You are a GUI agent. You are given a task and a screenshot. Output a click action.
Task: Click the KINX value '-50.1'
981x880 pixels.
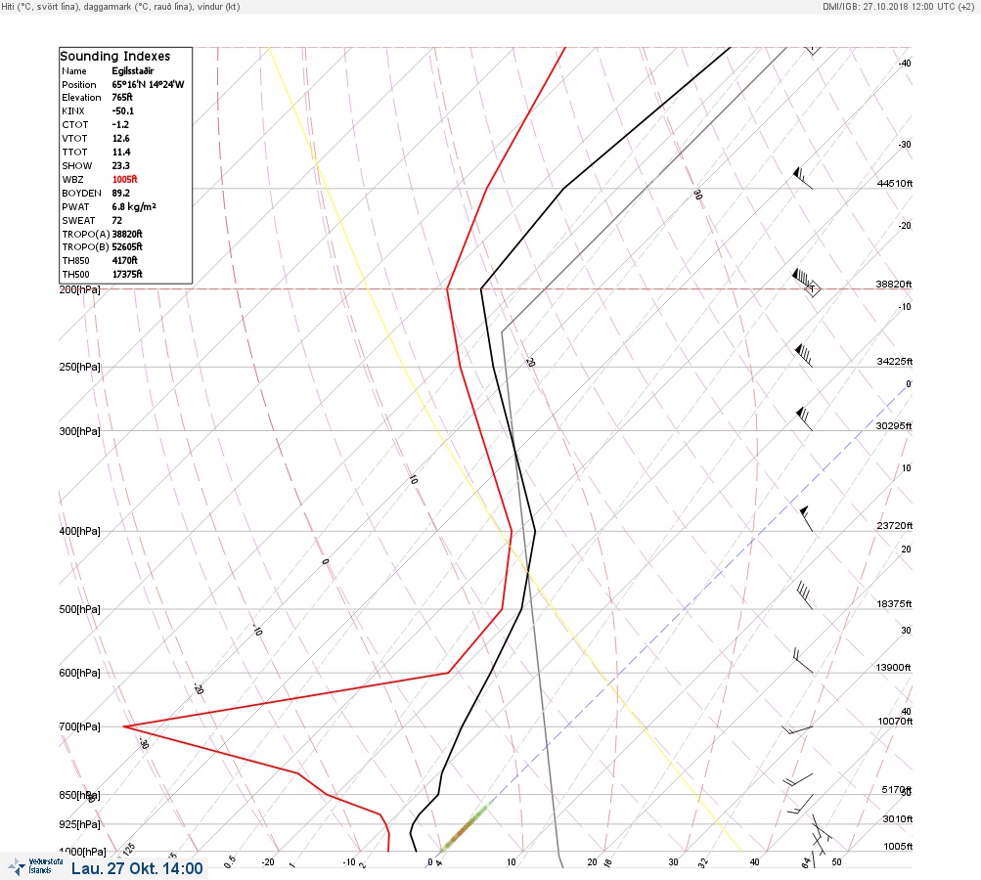point(122,110)
